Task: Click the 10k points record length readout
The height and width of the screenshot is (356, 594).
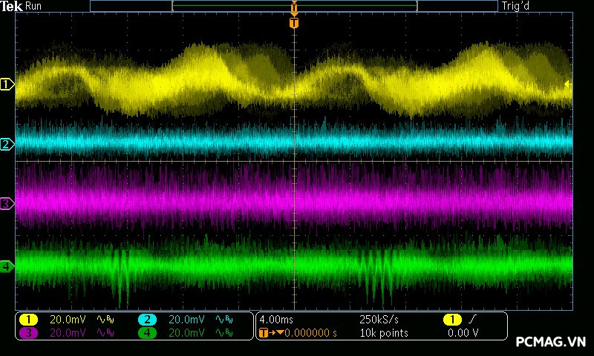Action: click(x=383, y=333)
